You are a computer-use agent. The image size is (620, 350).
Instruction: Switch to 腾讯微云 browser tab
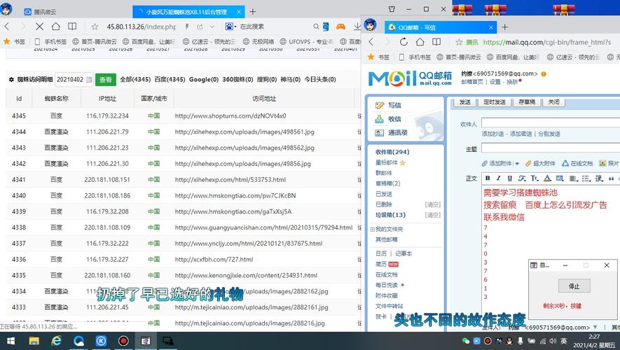(39, 12)
